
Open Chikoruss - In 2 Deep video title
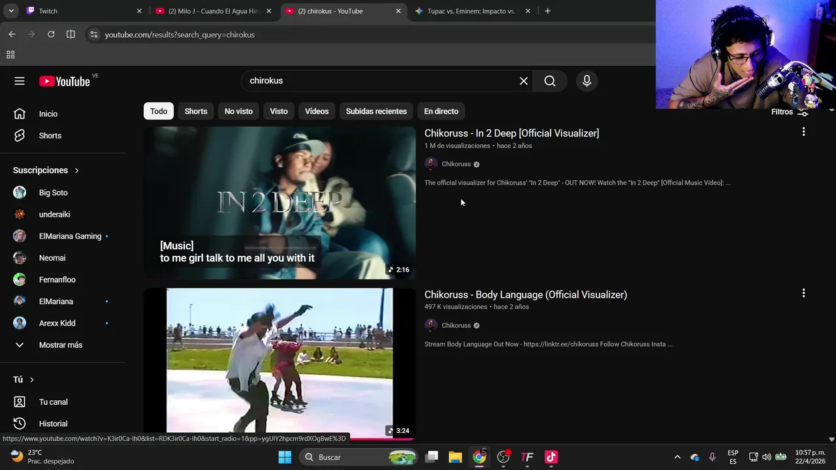point(511,133)
